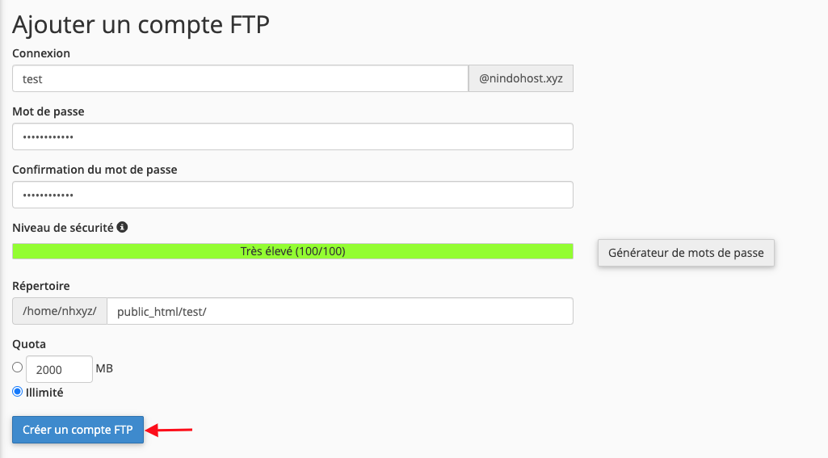This screenshot has height=458, width=828.
Task: Click the Niveau de sécurité label
Action: click(63, 228)
